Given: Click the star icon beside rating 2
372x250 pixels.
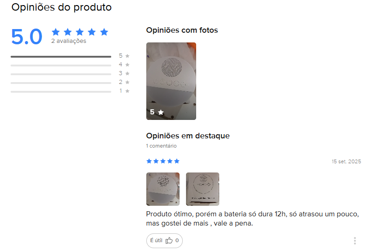Looking at the screenshot, I should tap(127, 82).
